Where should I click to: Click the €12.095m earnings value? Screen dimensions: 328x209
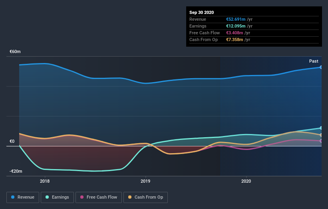point(236,26)
